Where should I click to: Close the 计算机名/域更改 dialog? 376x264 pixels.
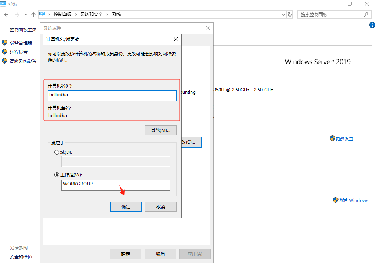click(176, 39)
